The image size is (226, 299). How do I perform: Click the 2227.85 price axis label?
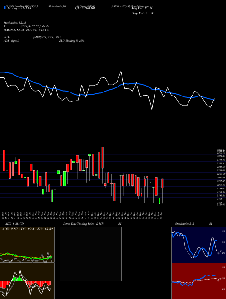[x=221, y=181]
